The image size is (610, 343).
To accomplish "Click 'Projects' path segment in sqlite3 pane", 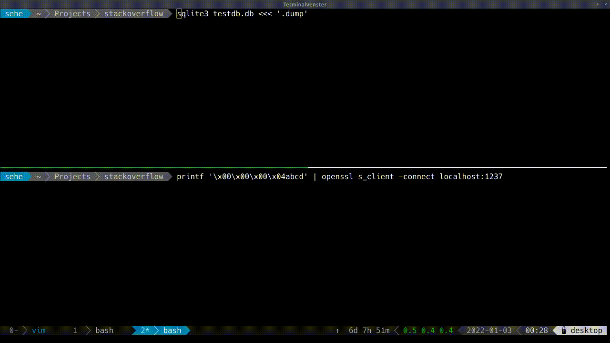I will click(x=72, y=14).
